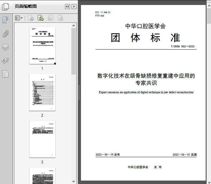211x184 pixels.
Task: Click the large 团体标准 heading
Action: pos(145,38)
